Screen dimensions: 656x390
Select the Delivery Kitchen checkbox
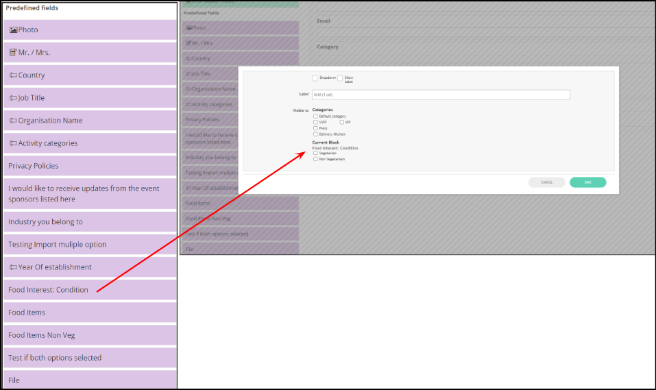[x=315, y=134]
